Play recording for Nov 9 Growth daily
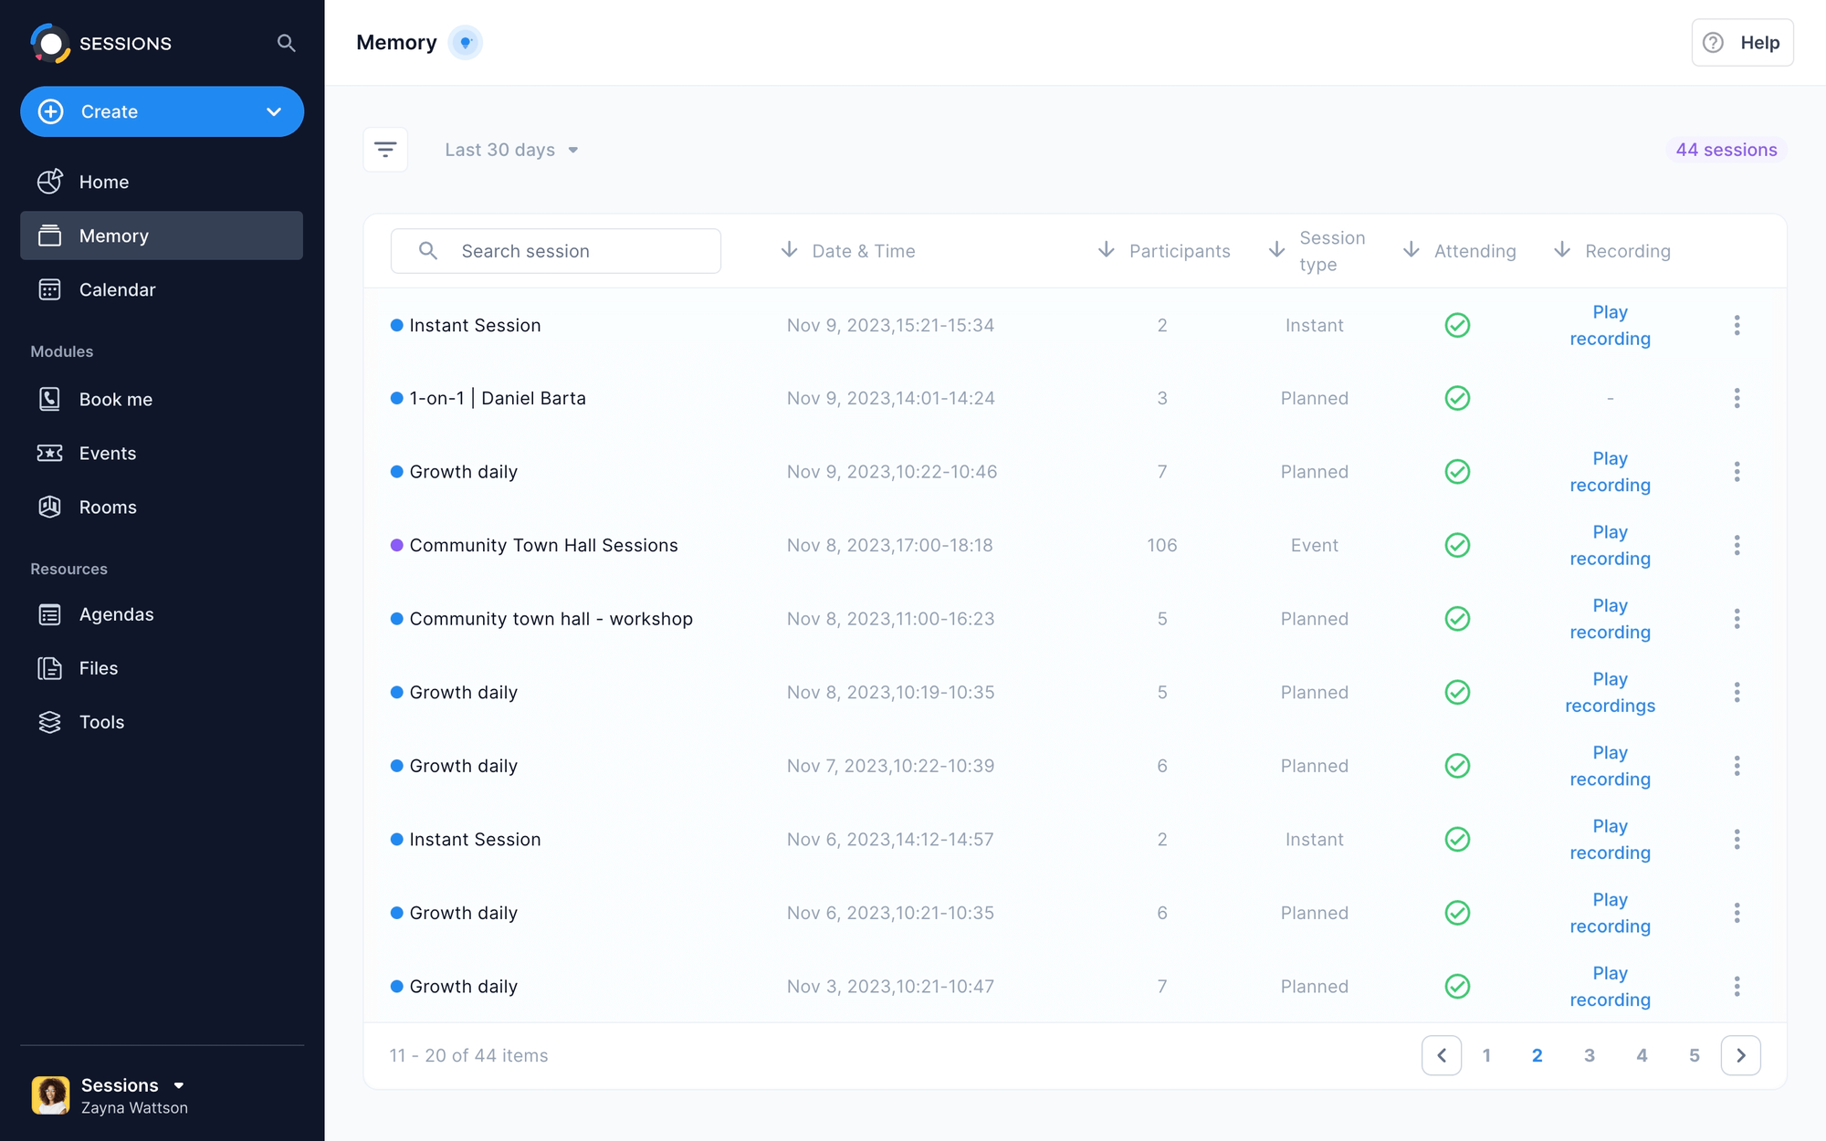The image size is (1826, 1141). (x=1610, y=472)
